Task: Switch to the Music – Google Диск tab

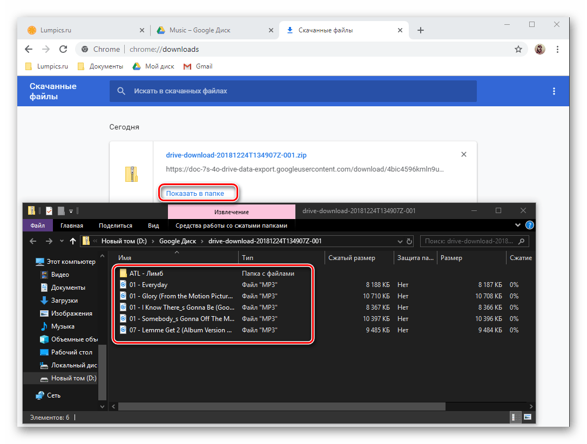Action: pos(199,30)
